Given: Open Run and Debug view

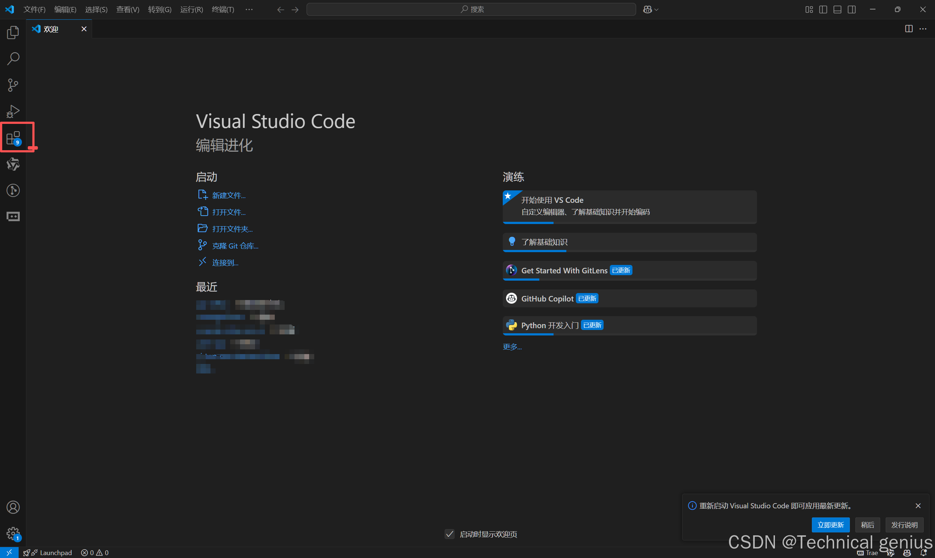Looking at the screenshot, I should (x=13, y=111).
